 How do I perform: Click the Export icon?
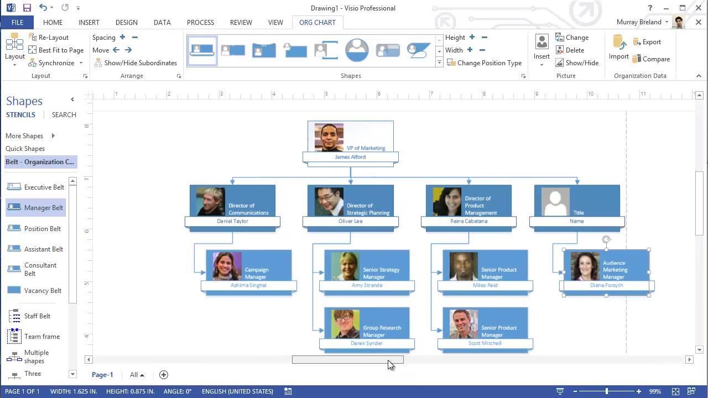[x=637, y=42]
